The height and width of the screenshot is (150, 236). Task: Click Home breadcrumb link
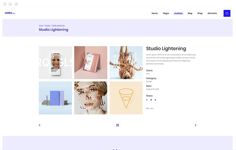[41, 26]
